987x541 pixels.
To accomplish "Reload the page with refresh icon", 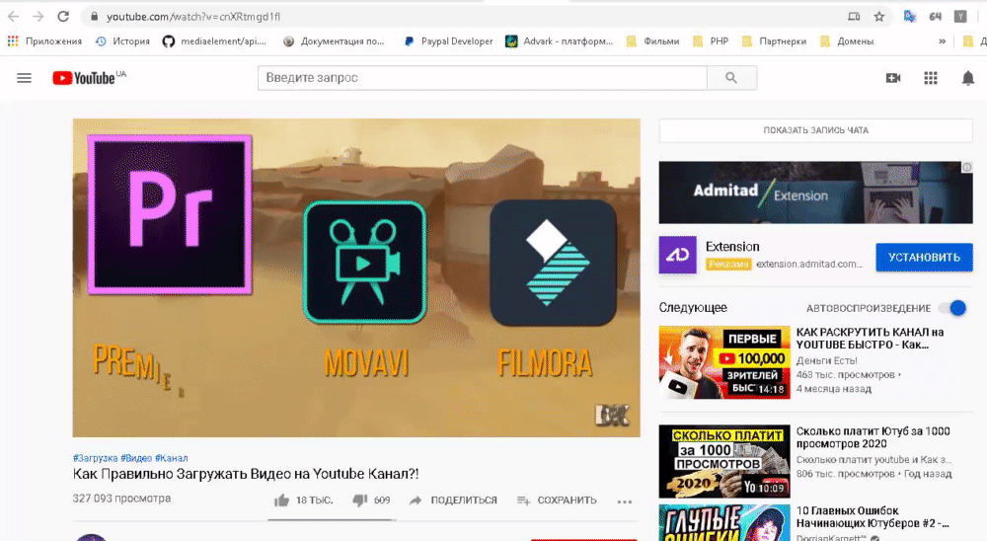I will click(63, 17).
